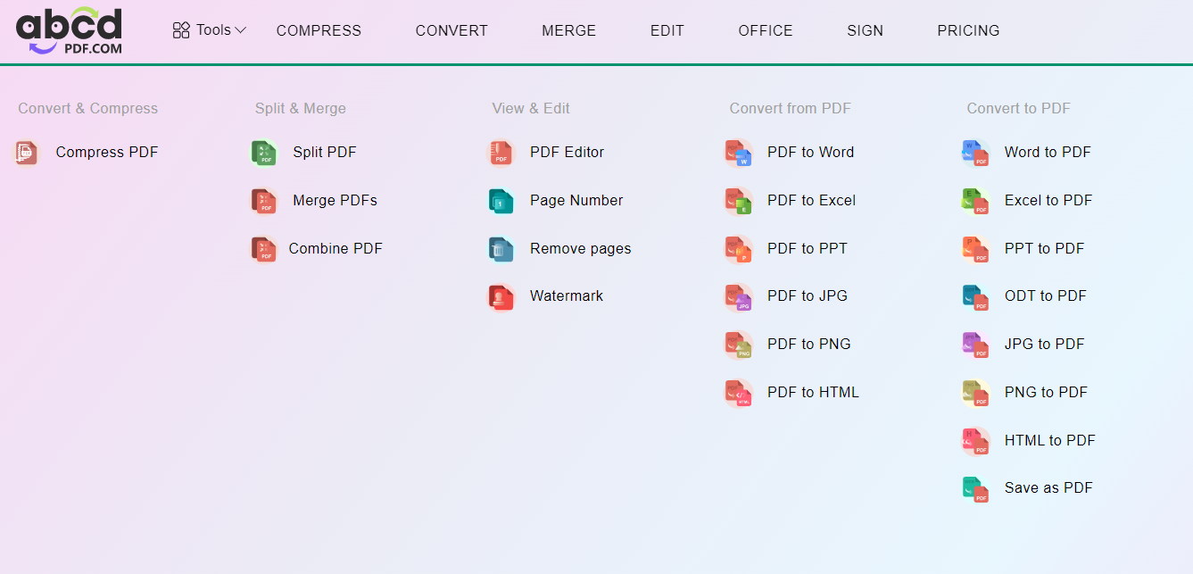Go to the PRICING page
The image size is (1193, 574).
point(968,30)
